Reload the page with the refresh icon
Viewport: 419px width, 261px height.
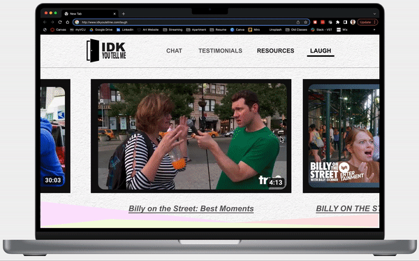(60, 22)
